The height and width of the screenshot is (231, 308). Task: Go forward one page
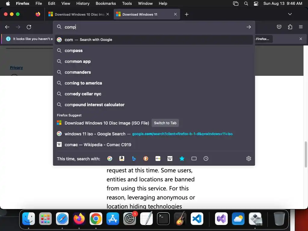click(x=18, y=27)
